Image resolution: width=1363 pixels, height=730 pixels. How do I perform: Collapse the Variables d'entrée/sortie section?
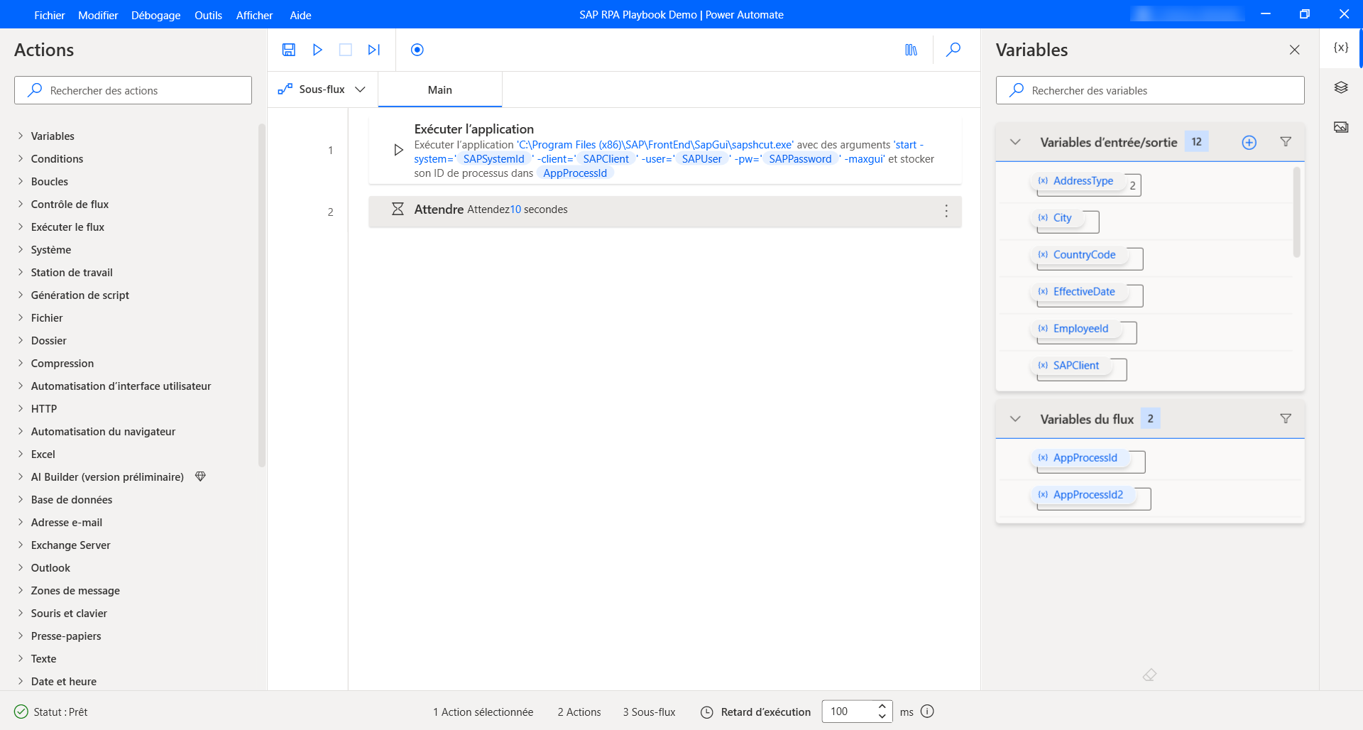[x=1016, y=142]
